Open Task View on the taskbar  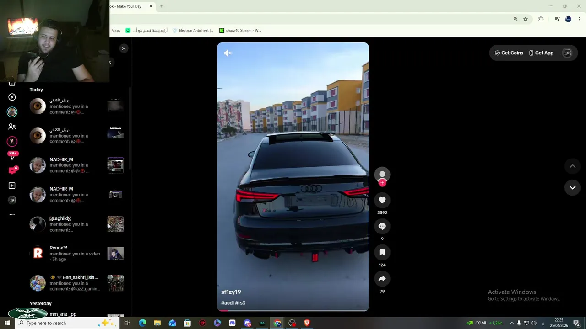[127, 323]
